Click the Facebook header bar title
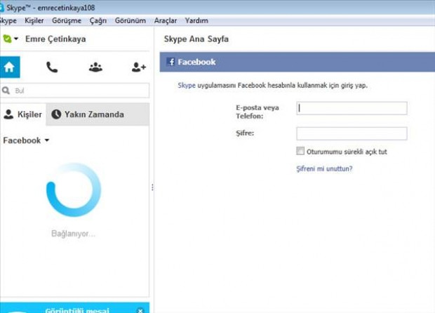The height and width of the screenshot is (313, 435). [x=196, y=62]
